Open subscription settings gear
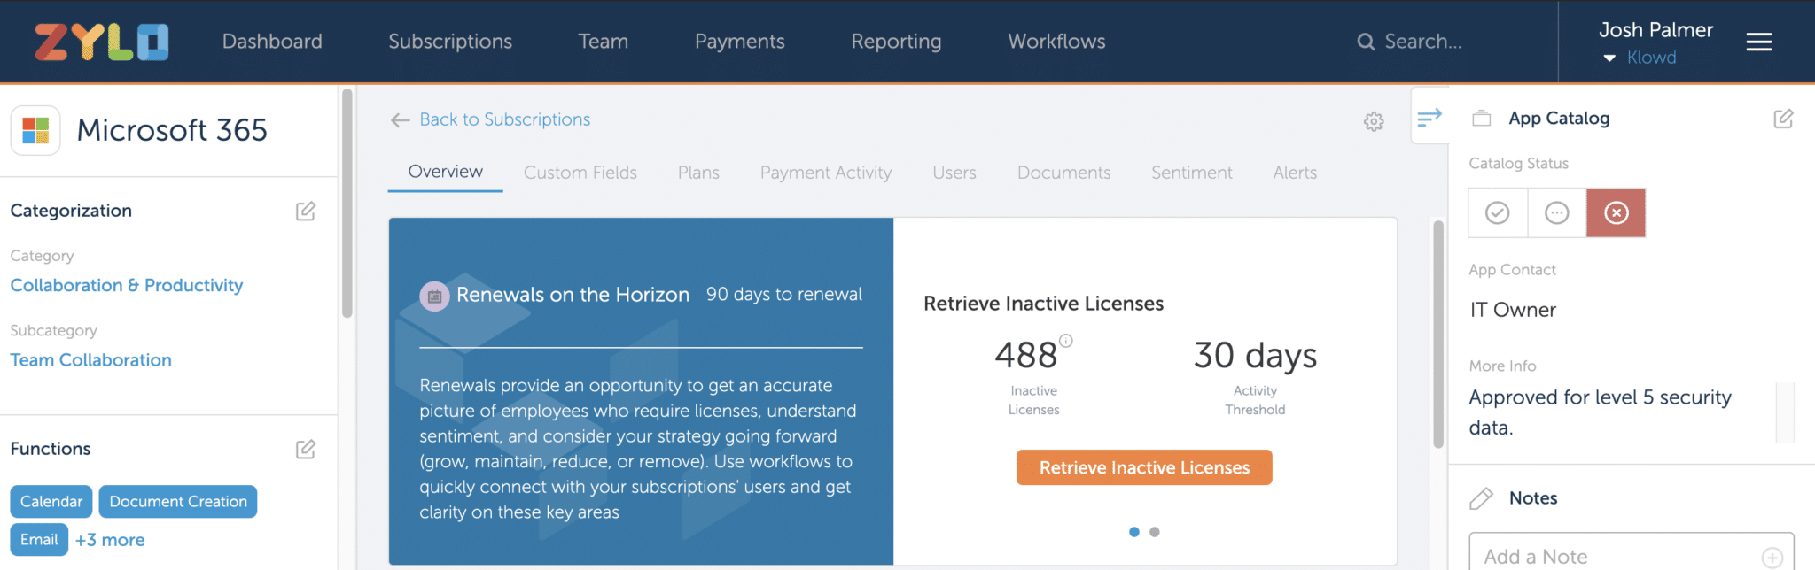 [1374, 121]
